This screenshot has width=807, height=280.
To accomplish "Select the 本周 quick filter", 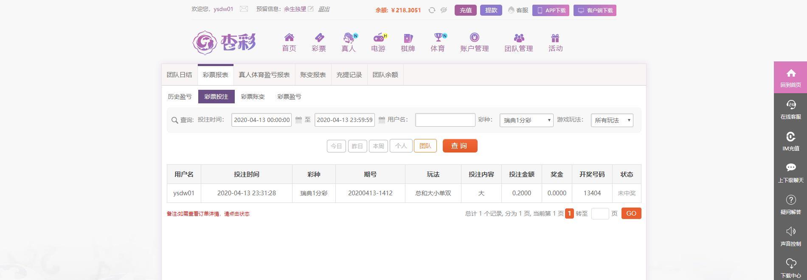I will [378, 146].
